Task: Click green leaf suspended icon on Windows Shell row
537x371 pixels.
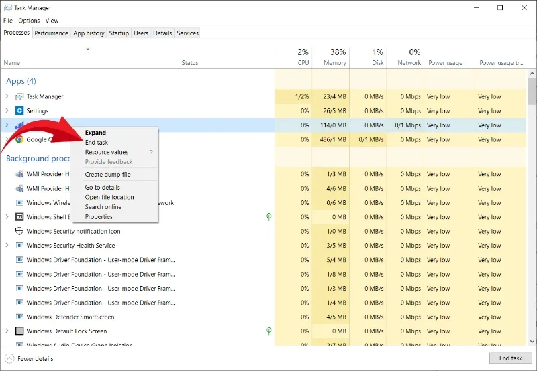Action: tap(269, 216)
